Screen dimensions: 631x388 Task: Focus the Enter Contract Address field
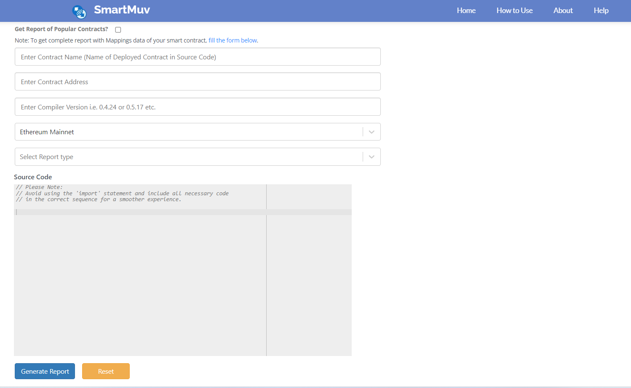click(198, 82)
